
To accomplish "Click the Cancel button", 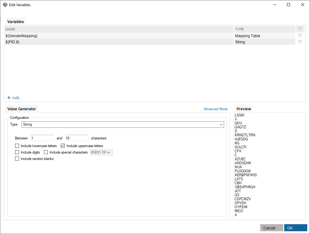I will (x=272, y=228).
